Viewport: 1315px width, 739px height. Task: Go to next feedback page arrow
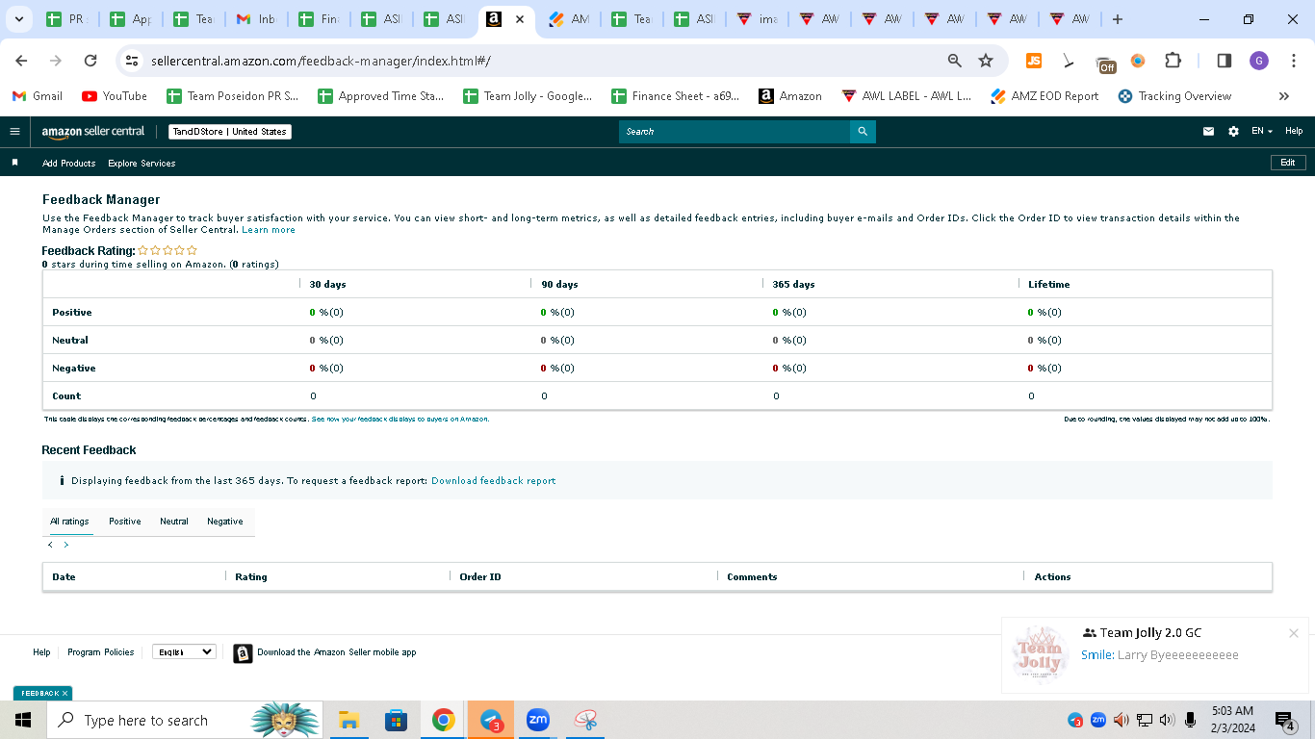[66, 545]
